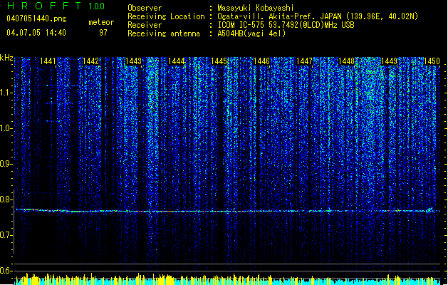
Task: Click the A504HB(yagi 4el) antenna text
Action: point(251,33)
